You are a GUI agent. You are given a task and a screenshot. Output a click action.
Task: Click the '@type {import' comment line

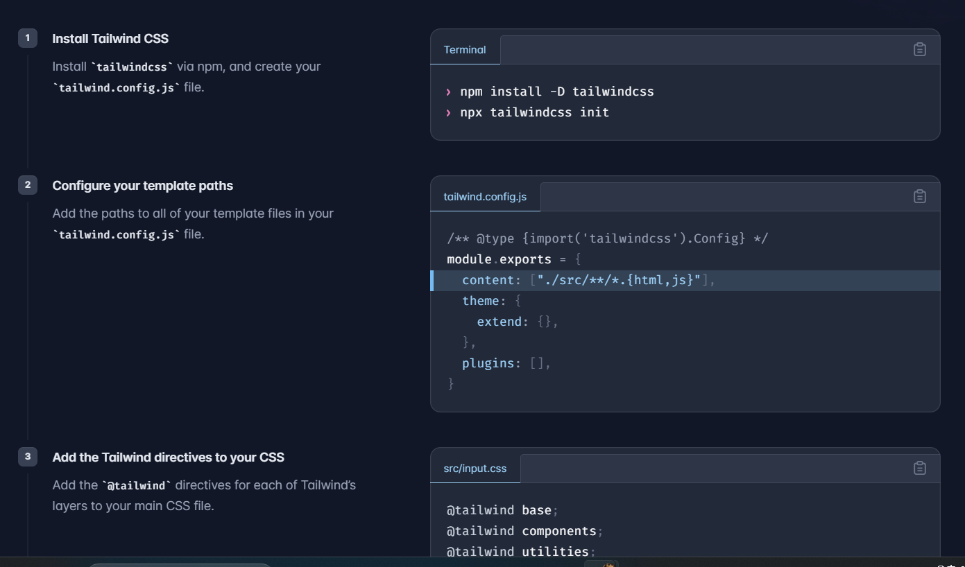pyautogui.click(x=608, y=238)
